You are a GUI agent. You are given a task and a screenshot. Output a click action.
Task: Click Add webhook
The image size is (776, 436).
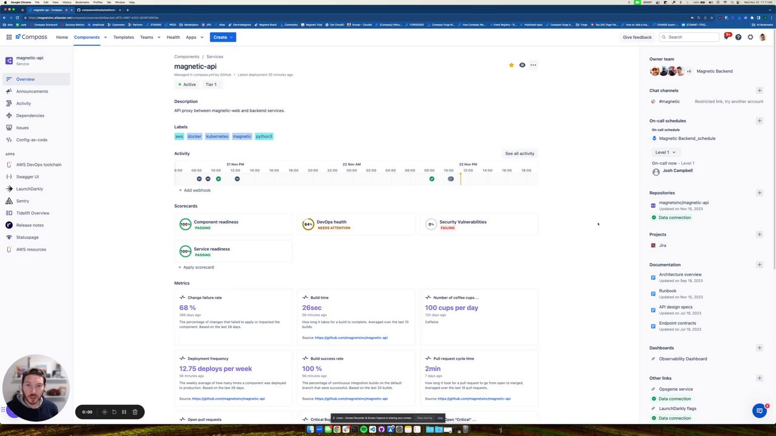point(195,190)
